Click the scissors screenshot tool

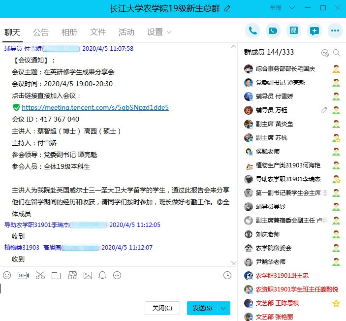pos(40,275)
